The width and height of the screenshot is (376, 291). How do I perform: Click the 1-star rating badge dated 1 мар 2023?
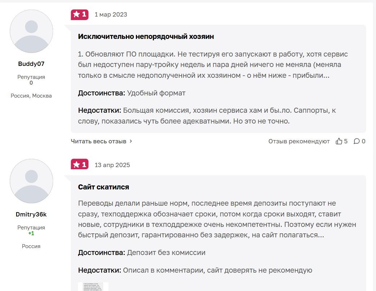click(x=80, y=14)
